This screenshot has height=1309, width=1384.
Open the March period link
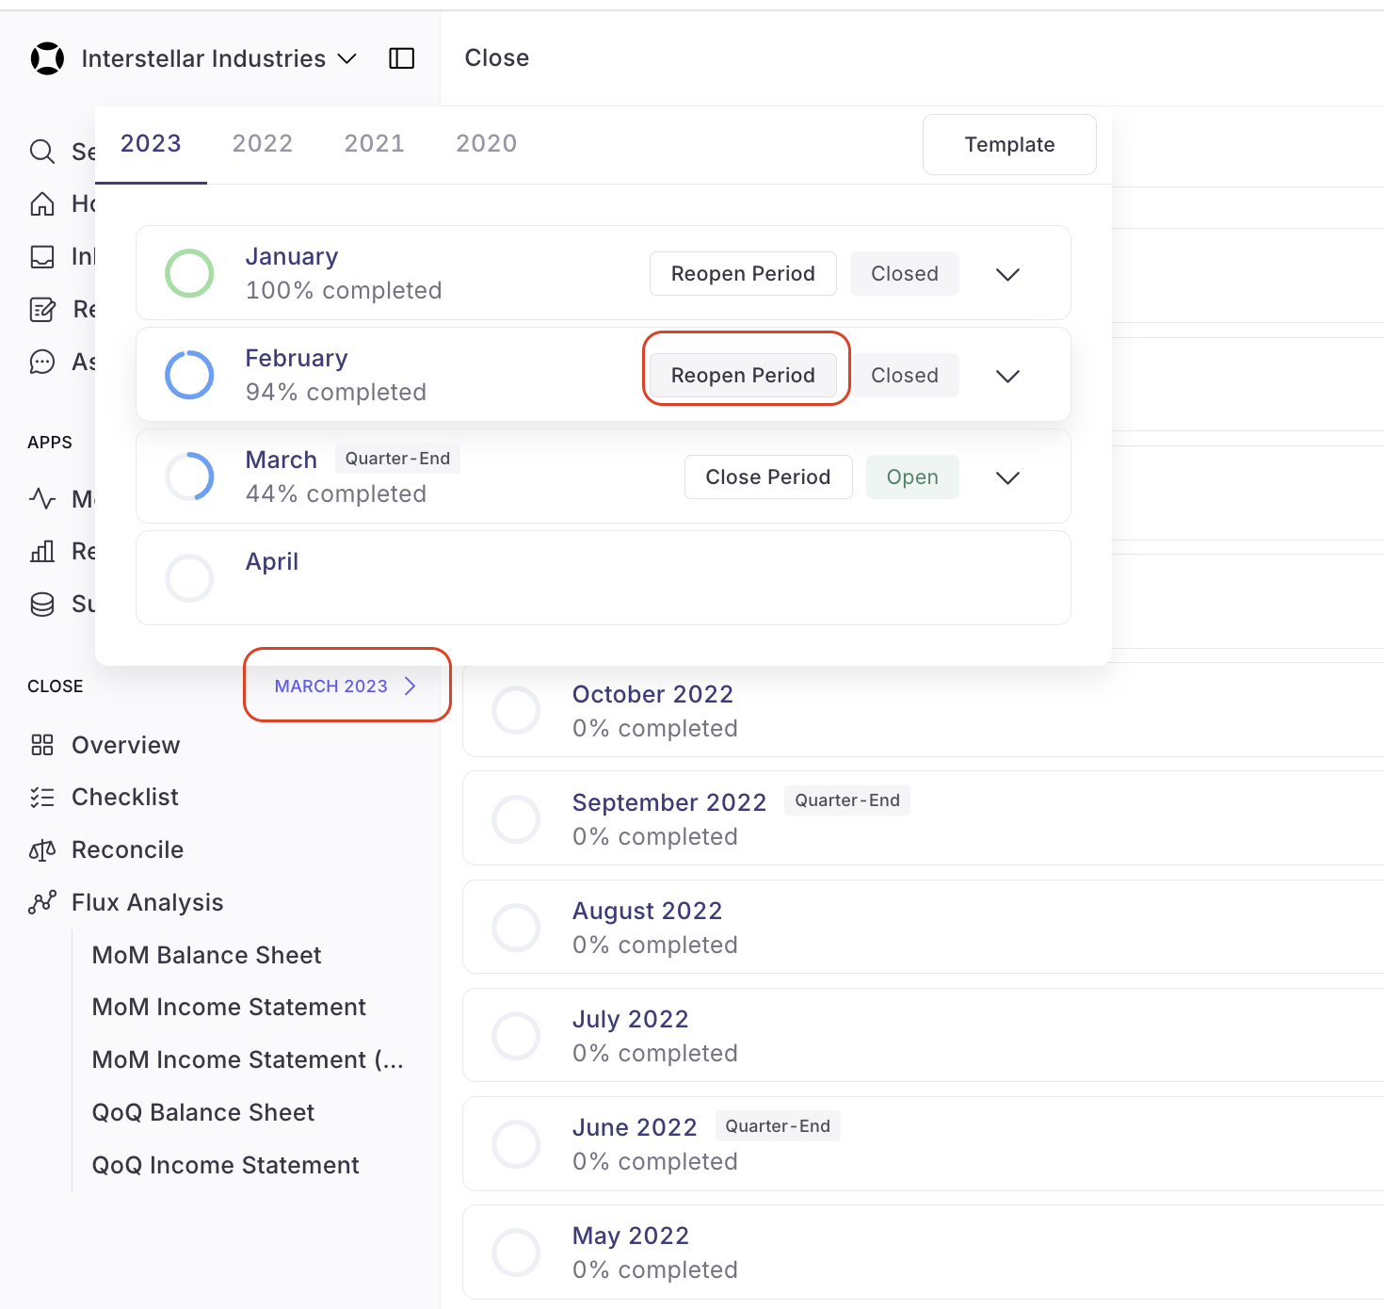click(282, 460)
